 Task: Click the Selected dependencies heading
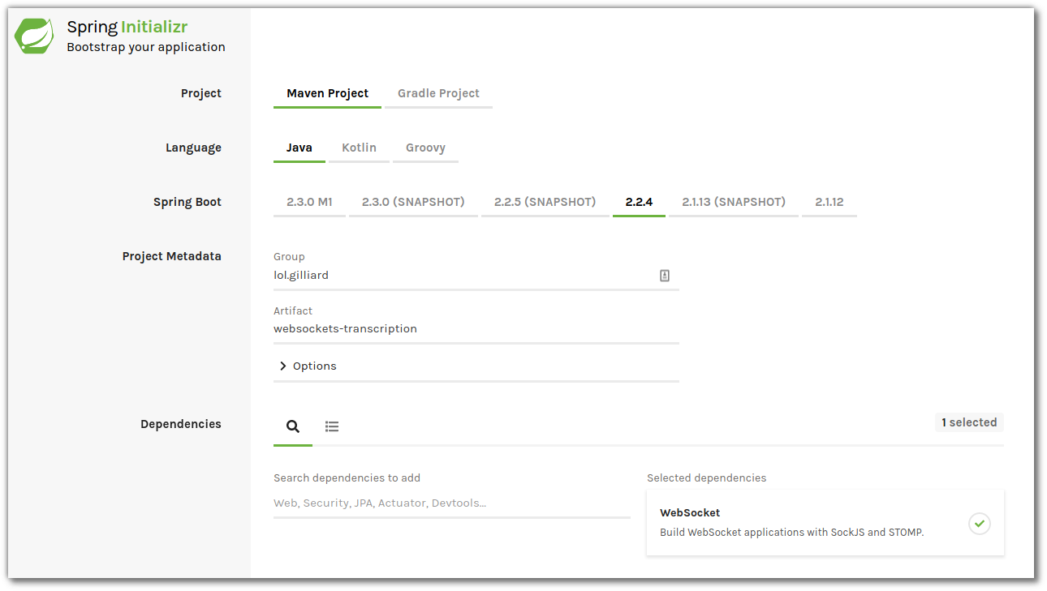coord(706,478)
